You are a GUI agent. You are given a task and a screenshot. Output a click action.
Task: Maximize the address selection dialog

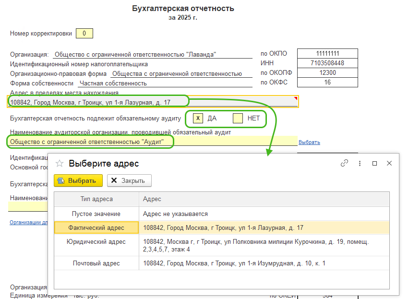tap(375, 163)
